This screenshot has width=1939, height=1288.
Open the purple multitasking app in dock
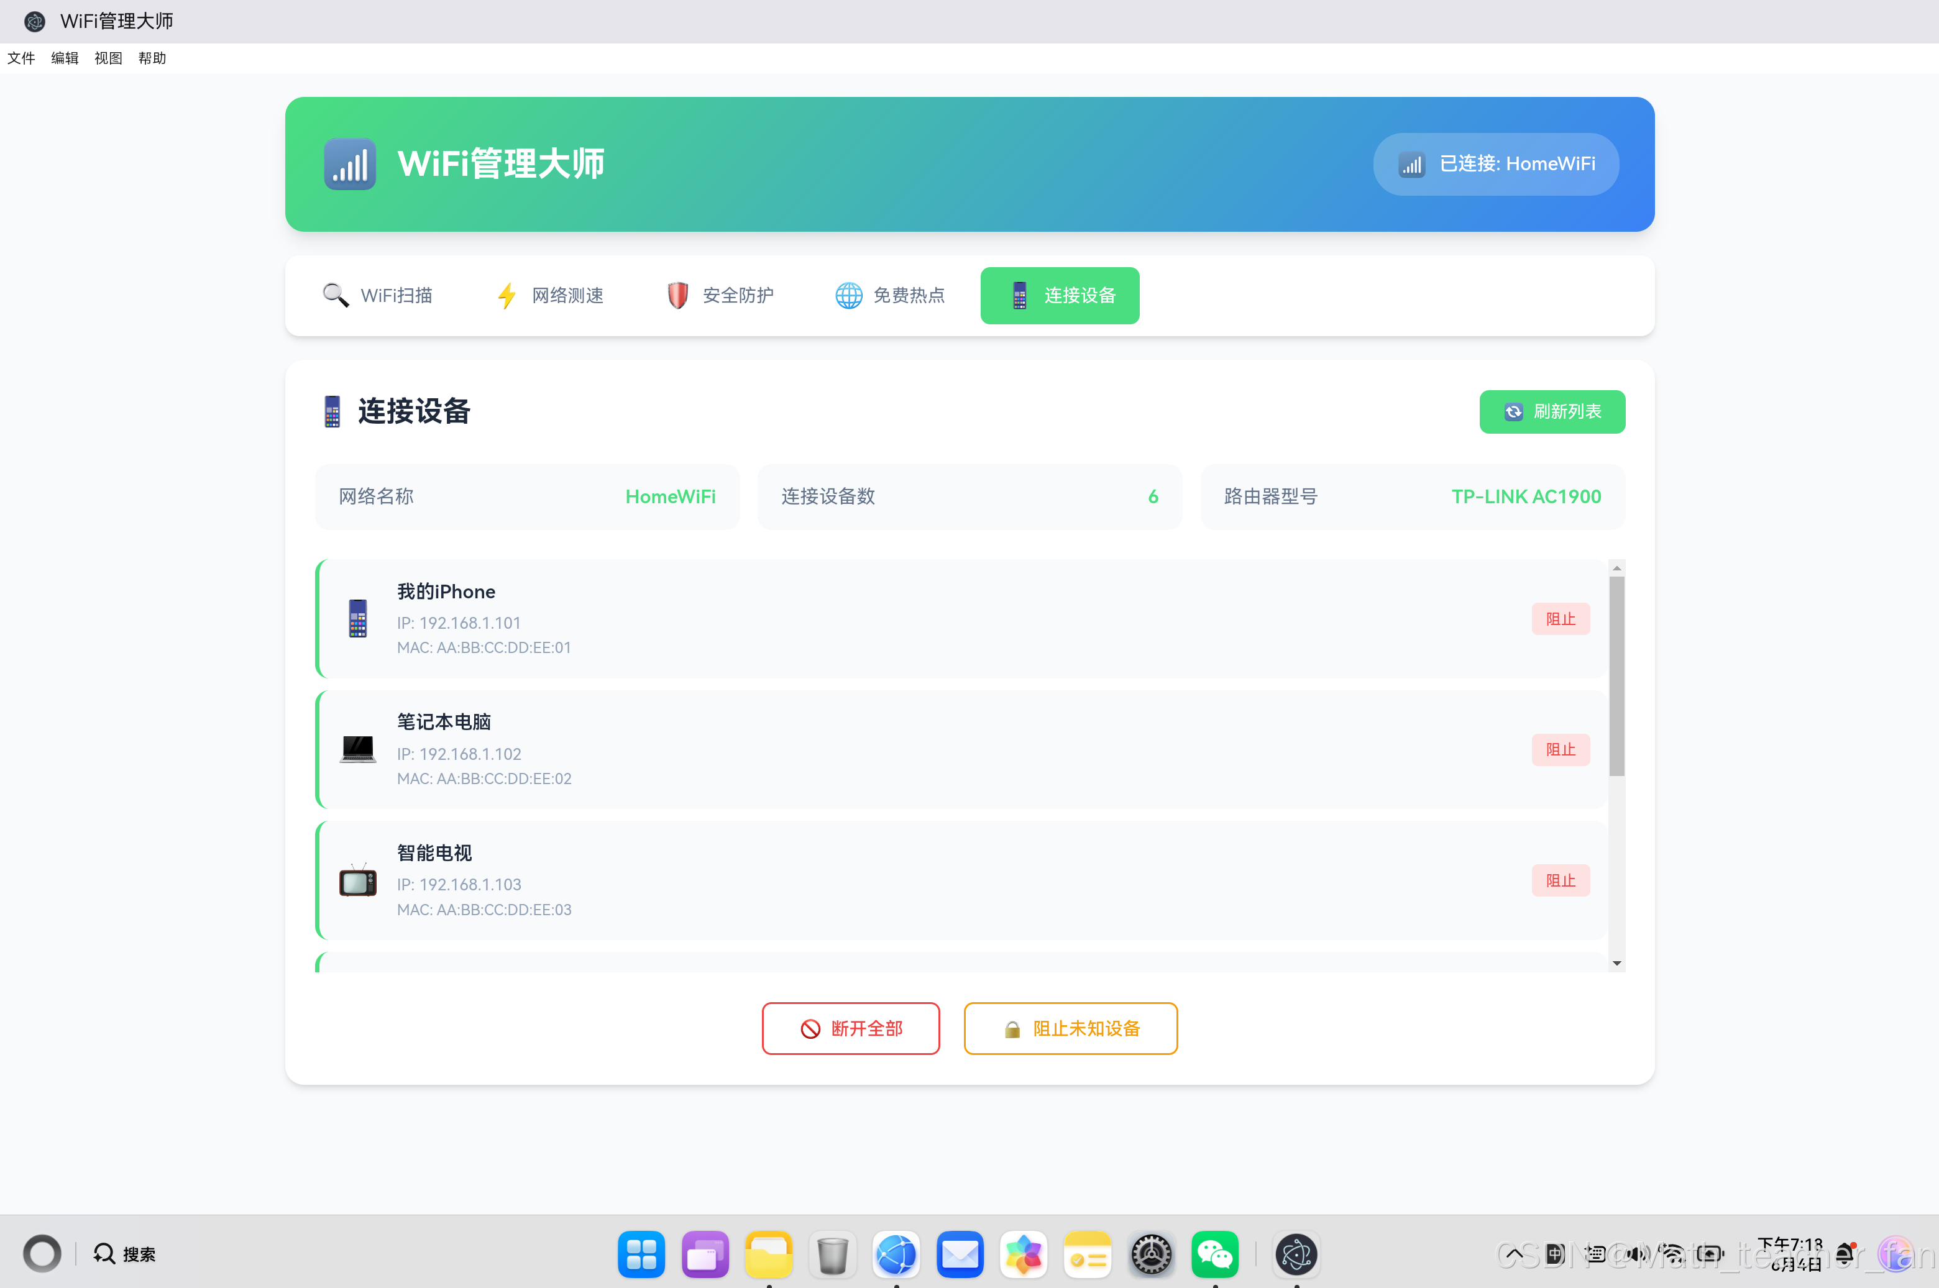(705, 1254)
